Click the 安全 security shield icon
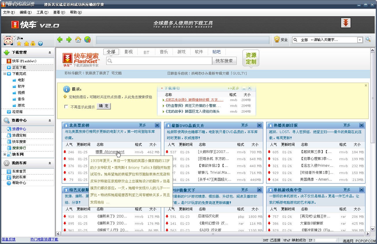Screen dimensions: 377x244 281,39
